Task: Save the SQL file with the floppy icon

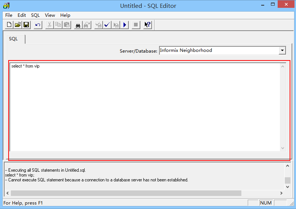Action: (x=26, y=25)
